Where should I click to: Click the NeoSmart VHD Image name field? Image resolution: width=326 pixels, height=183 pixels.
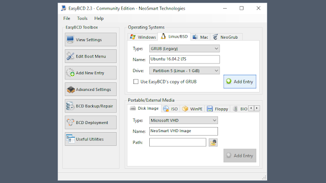pos(183,131)
